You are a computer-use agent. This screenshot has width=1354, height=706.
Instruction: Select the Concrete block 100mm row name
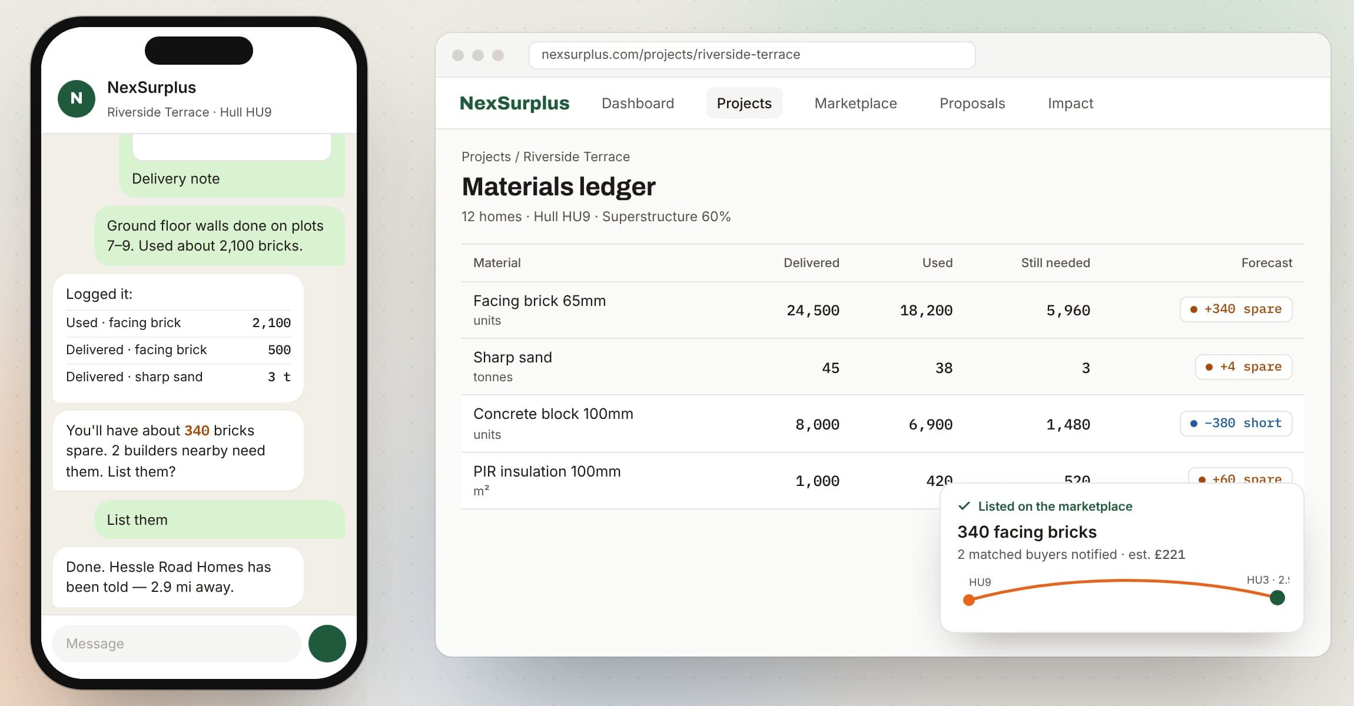coord(553,414)
